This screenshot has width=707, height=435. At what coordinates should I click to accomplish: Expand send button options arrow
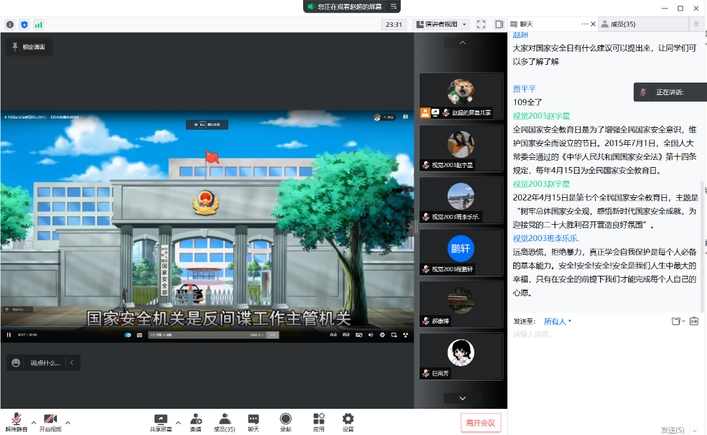click(695, 430)
